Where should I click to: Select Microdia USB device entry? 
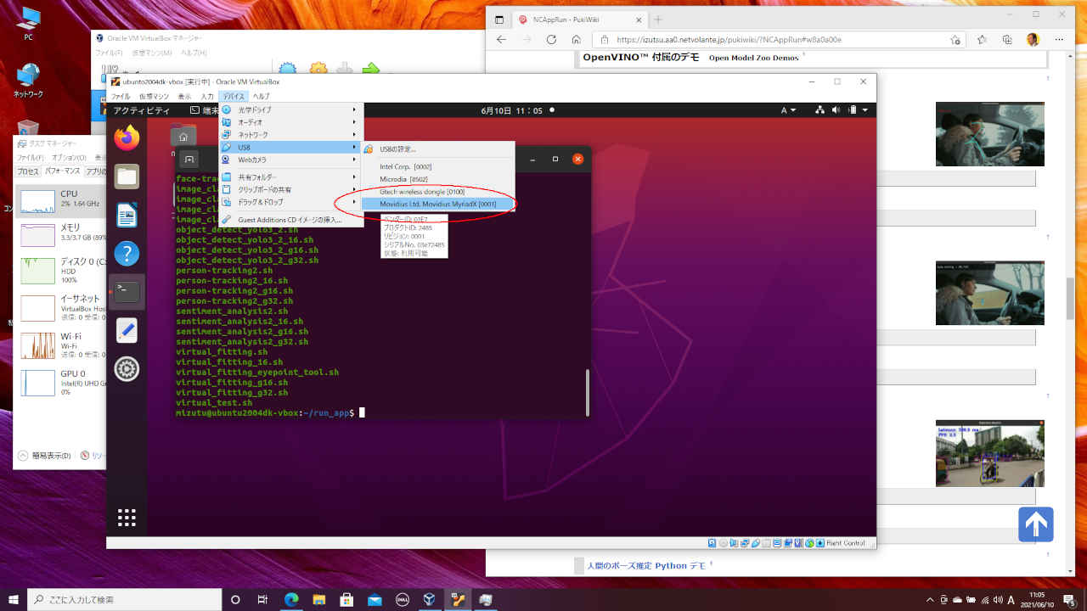coord(439,179)
